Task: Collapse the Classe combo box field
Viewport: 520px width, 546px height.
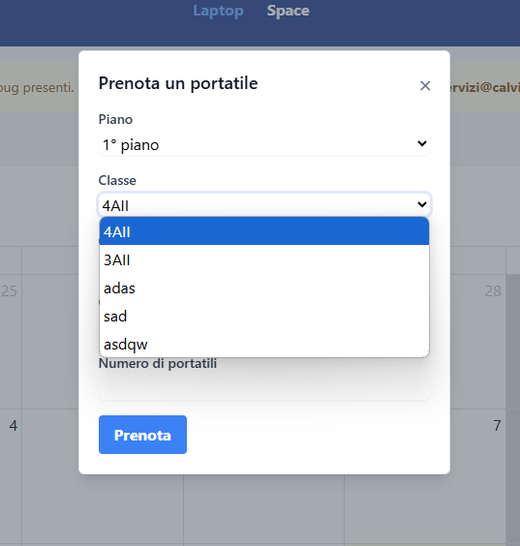Action: point(264,204)
